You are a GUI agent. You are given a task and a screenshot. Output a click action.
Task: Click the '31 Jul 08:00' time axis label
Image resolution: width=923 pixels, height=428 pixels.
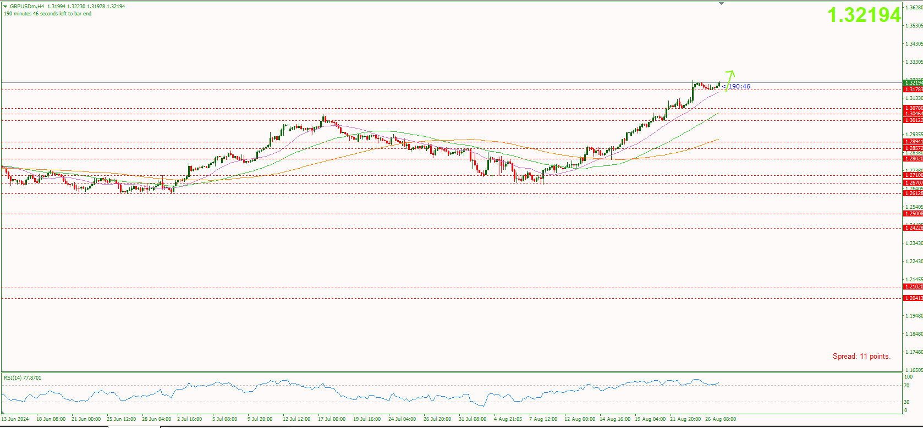point(473,419)
